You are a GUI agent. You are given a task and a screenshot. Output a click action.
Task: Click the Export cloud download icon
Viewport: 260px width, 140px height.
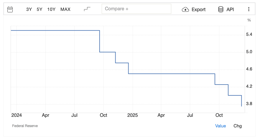pyautogui.click(x=185, y=9)
